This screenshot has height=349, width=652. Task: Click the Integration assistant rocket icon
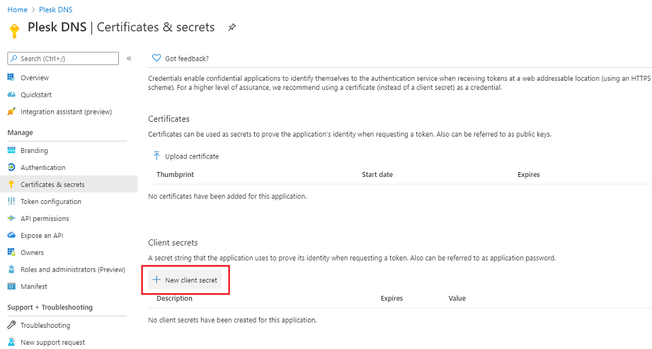coord(11,111)
